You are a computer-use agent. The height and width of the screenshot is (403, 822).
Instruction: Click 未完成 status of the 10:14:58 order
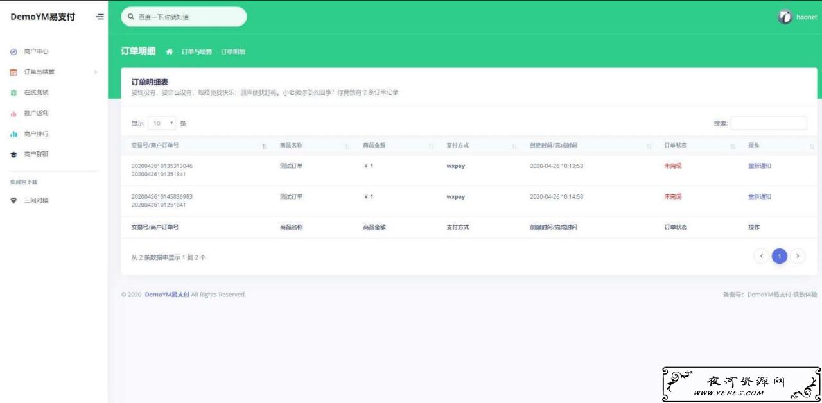click(673, 197)
